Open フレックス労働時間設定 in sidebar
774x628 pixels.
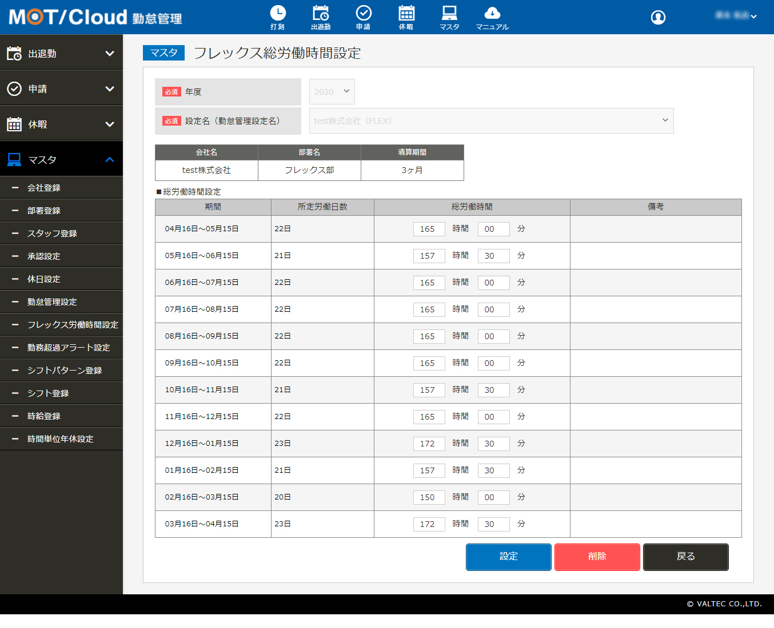[x=73, y=325]
